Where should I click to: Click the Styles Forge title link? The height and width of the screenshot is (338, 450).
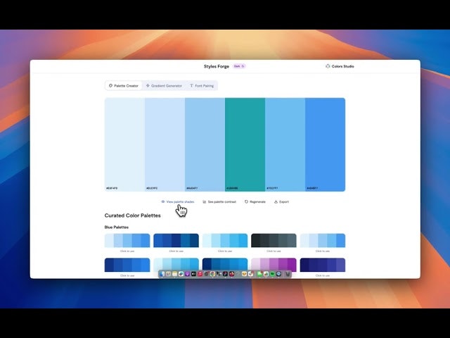pyautogui.click(x=217, y=66)
